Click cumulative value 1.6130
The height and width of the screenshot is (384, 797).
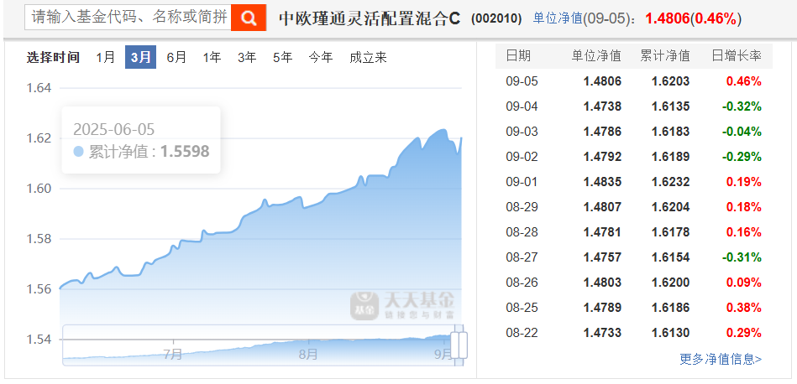click(x=671, y=333)
